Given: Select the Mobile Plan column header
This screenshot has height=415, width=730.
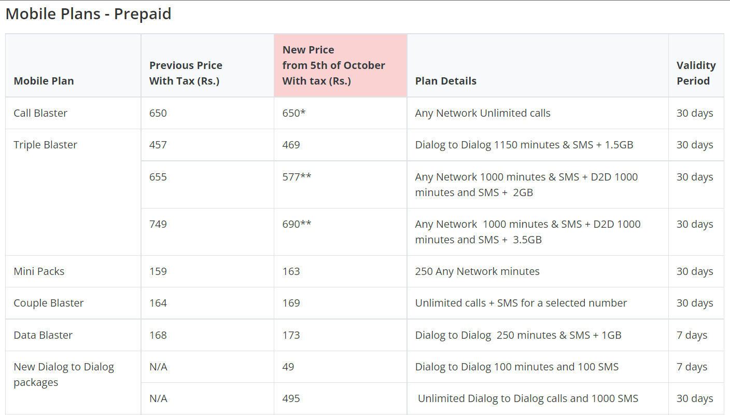Looking at the screenshot, I should (44, 81).
